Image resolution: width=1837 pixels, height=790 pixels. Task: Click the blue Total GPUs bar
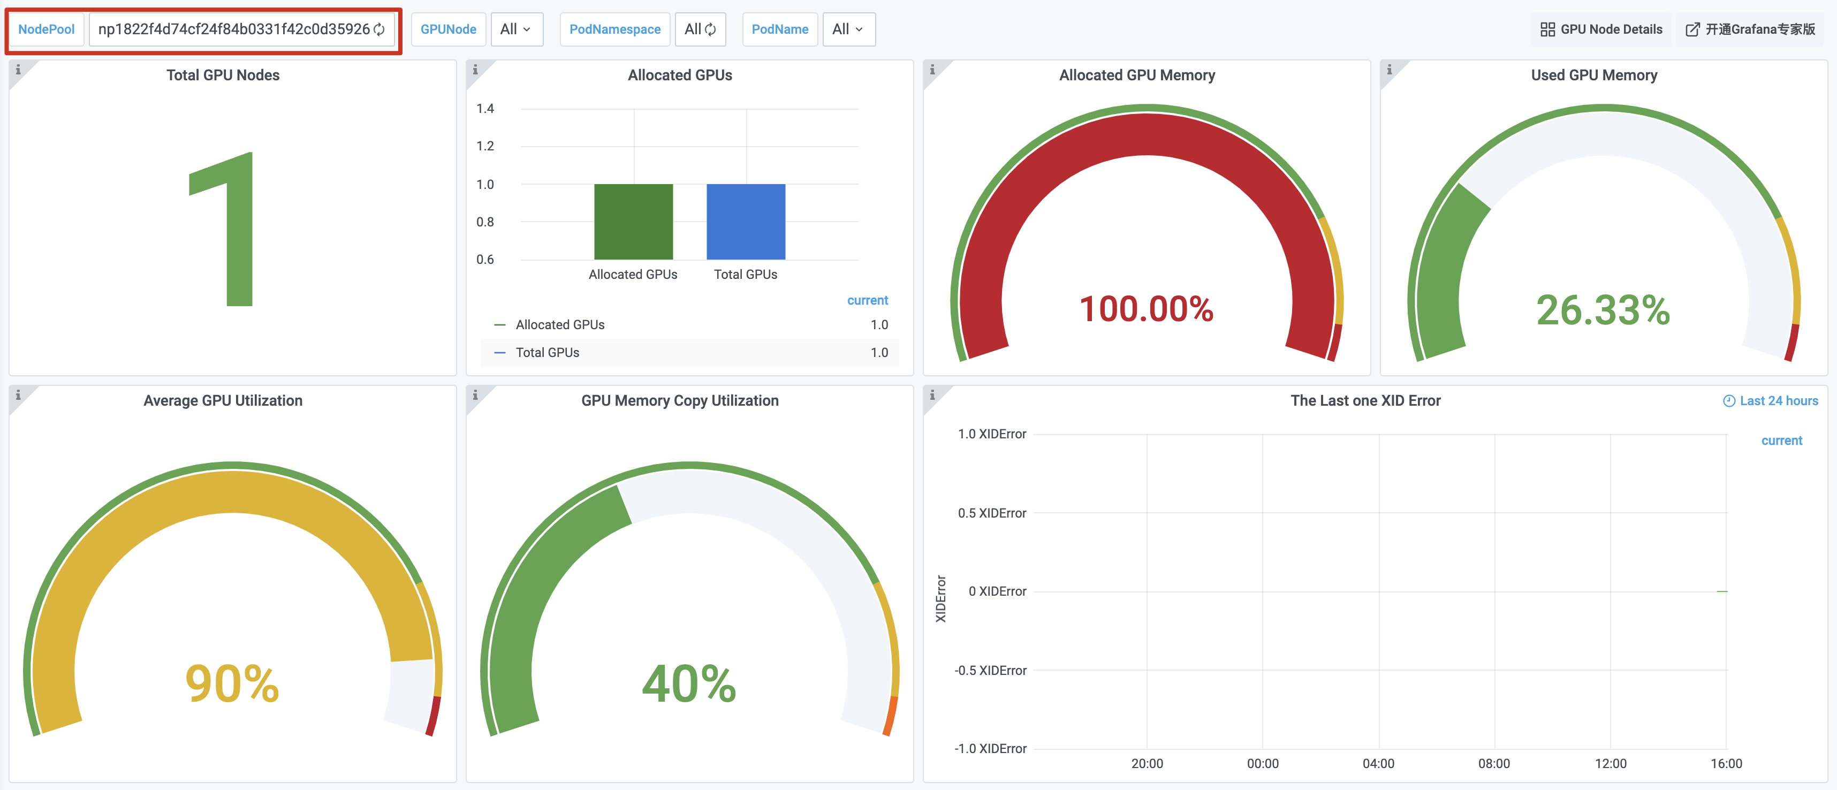coord(745,222)
